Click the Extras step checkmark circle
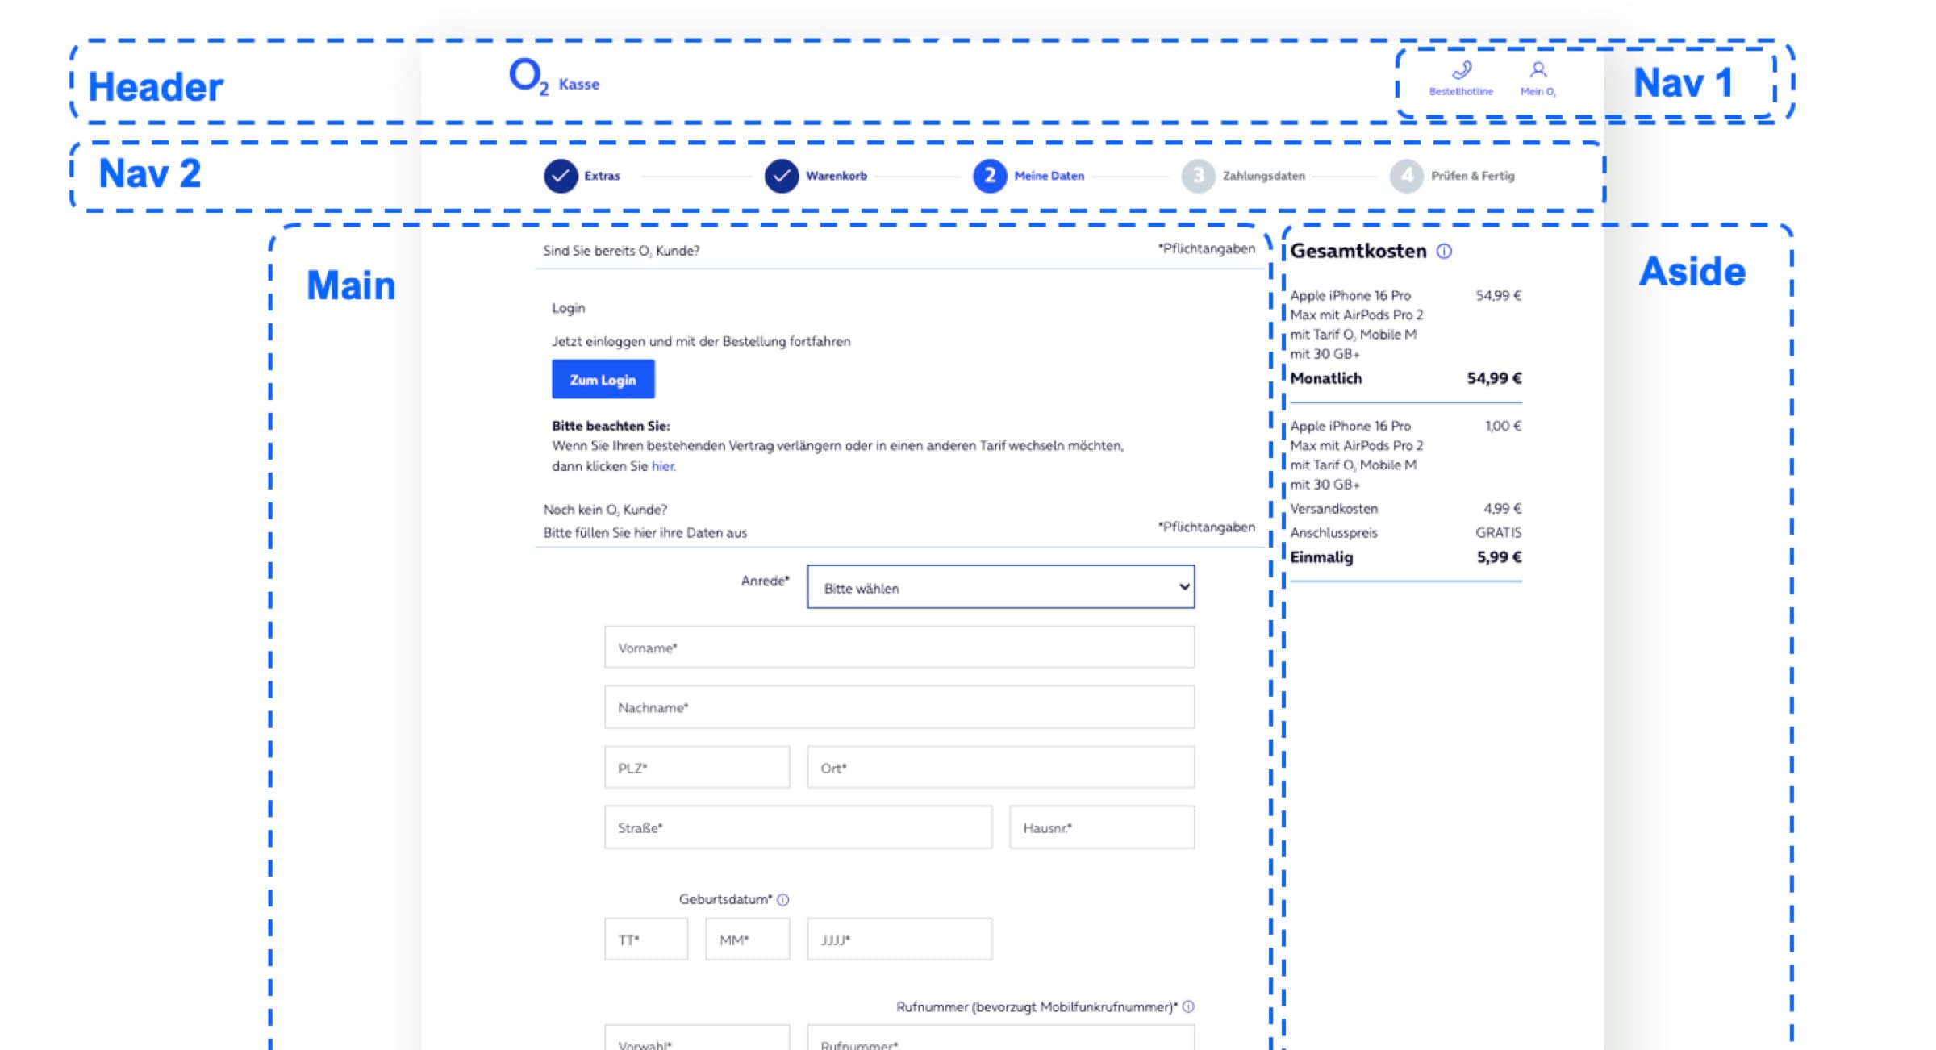This screenshot has width=1936, height=1050. click(561, 176)
